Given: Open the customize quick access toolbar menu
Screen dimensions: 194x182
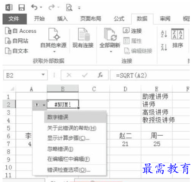Looking at the screenshot, I should (79, 8).
